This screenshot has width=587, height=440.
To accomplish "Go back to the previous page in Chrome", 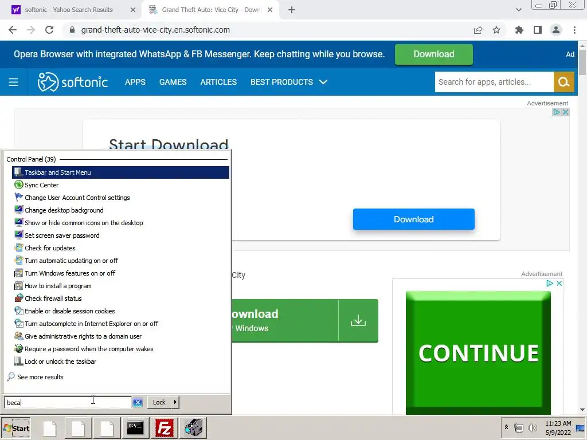I will tap(13, 30).
